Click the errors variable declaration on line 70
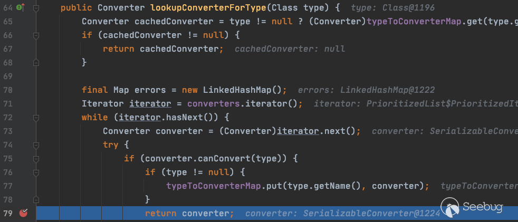This screenshot has width=518, height=222. point(150,90)
